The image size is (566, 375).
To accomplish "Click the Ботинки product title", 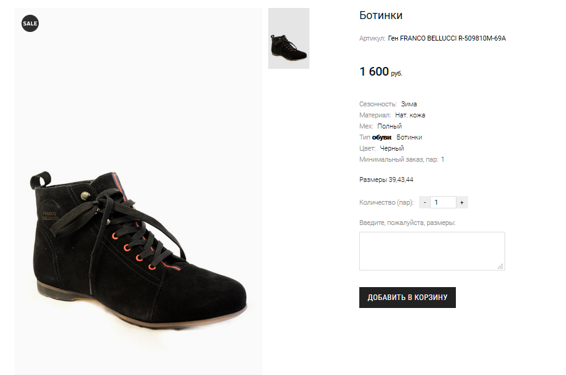I will pos(380,15).
